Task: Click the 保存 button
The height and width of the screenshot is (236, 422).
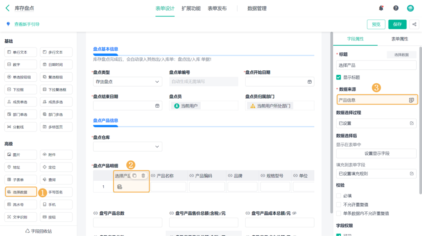Action: pos(397,24)
